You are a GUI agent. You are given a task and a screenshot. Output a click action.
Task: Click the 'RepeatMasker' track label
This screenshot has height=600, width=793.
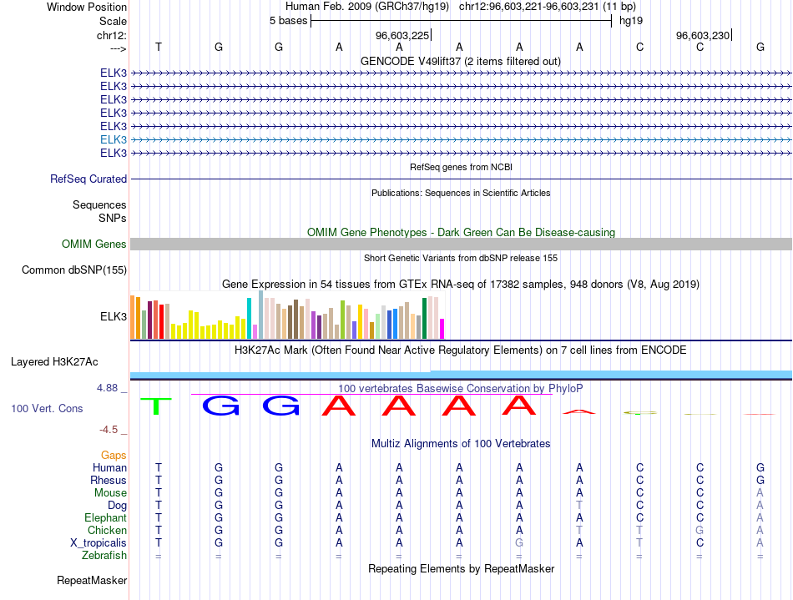92,580
